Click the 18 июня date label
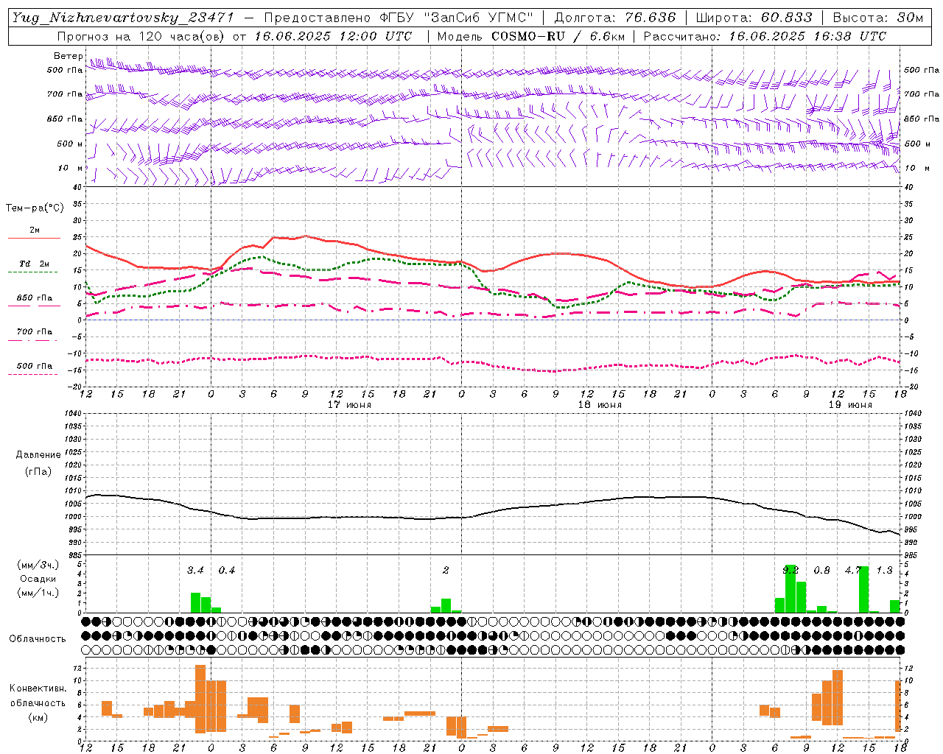 coord(600,405)
